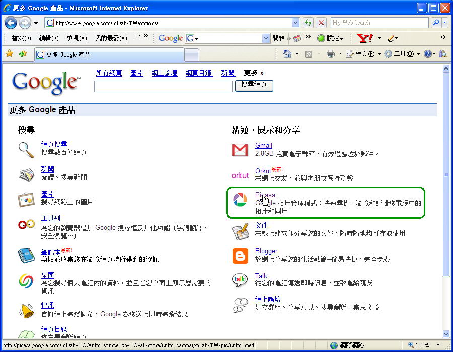Open the RSS feeds icon in command bar
453x352 pixels.
pos(309,54)
